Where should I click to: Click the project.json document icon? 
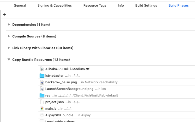[x=42, y=102]
